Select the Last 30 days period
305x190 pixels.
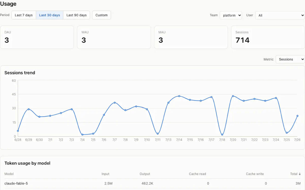tap(50, 15)
